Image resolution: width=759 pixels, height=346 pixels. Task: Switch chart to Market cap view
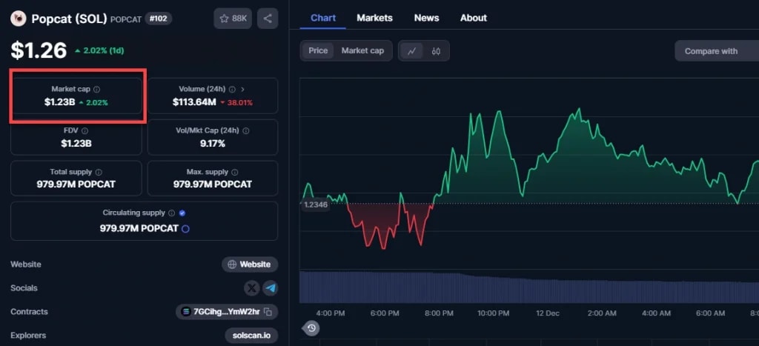[362, 51]
